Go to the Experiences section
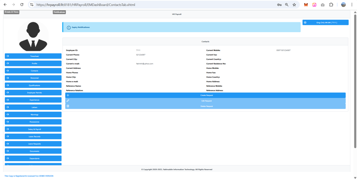This screenshot has width=357, height=179. pos(33,100)
